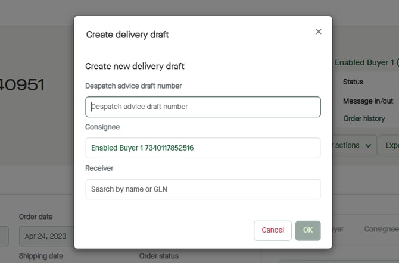Focus the Receiver search by name or GLN
399x263 pixels.
tap(202, 189)
